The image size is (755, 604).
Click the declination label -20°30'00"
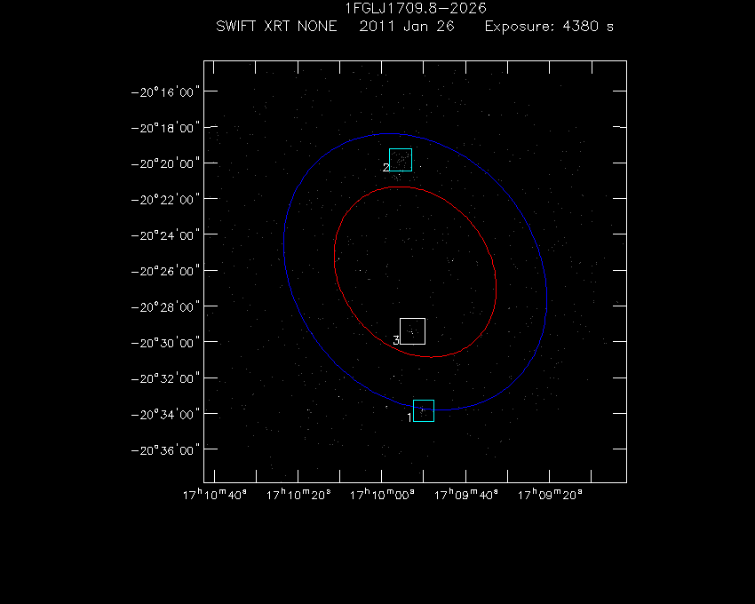pyautogui.click(x=165, y=343)
